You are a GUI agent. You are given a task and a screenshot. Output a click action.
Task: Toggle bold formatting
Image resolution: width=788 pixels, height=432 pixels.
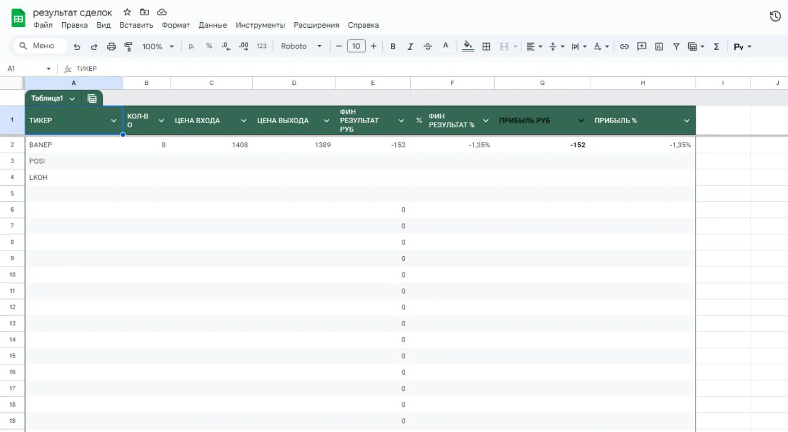click(x=393, y=46)
